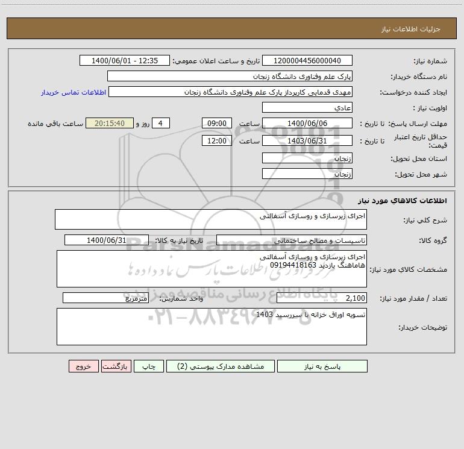Open مشاهده مدارک پیوستی (2) attachments

pos(221,366)
